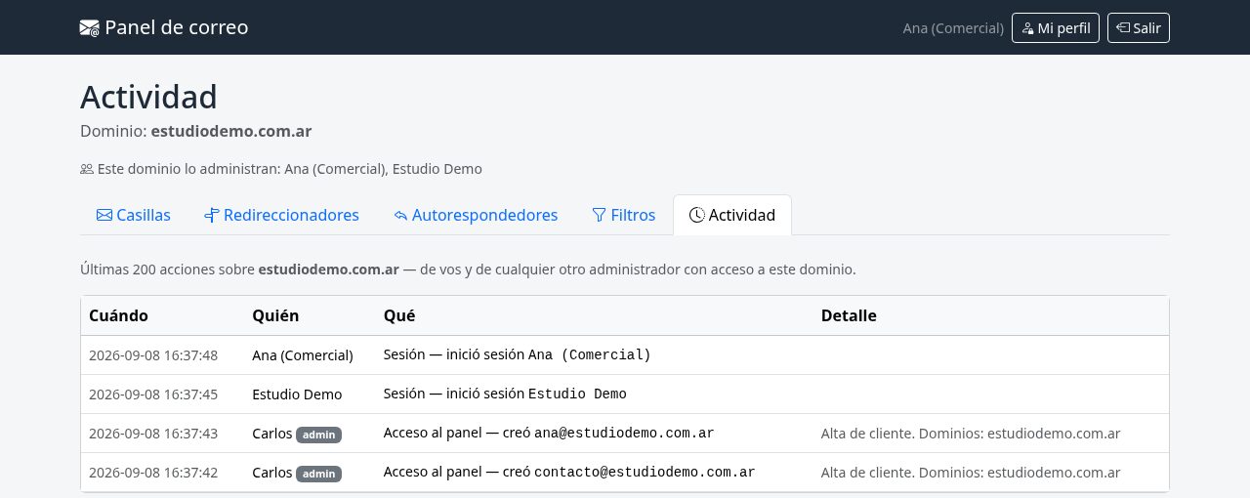Click the ana@estudiodemo.com.ar creation entry

tap(549, 434)
